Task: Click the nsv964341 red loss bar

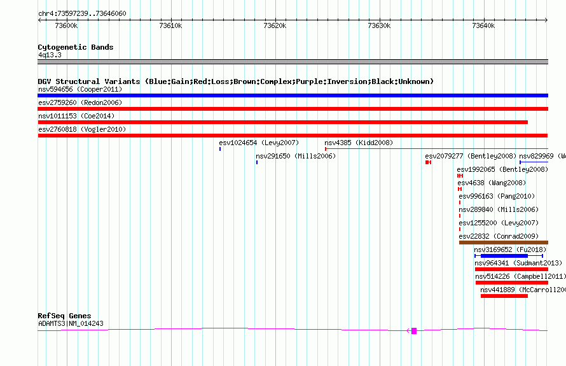Action: pos(511,269)
